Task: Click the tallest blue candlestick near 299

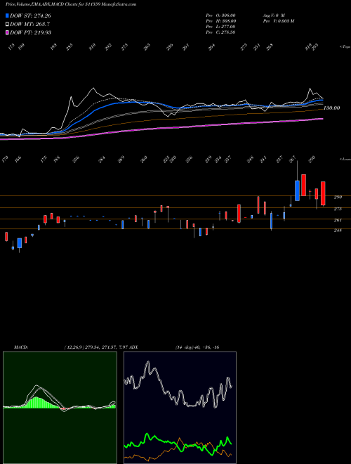Action: tap(297, 191)
